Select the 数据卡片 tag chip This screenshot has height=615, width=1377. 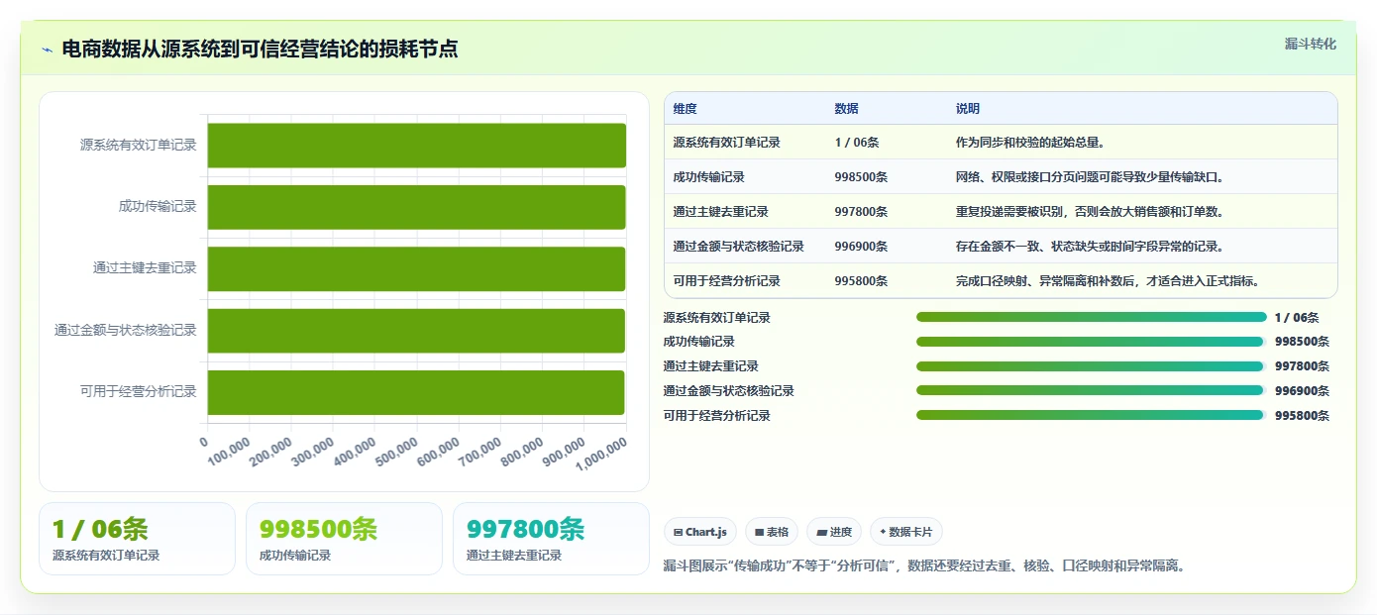pos(906,532)
